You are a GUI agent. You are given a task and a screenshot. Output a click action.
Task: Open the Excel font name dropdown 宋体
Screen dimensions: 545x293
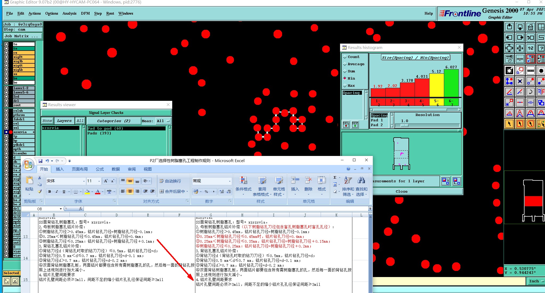(84, 181)
